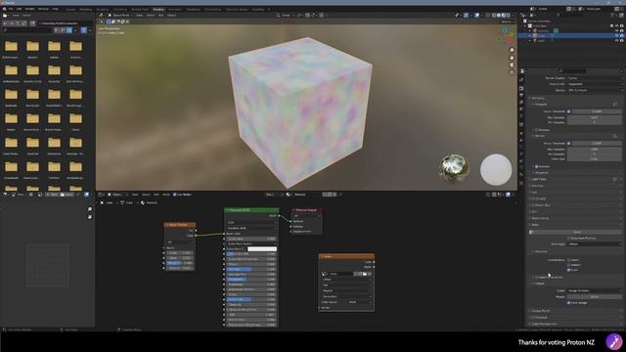
Task: Click the bake Margin field
Action: coord(595,297)
